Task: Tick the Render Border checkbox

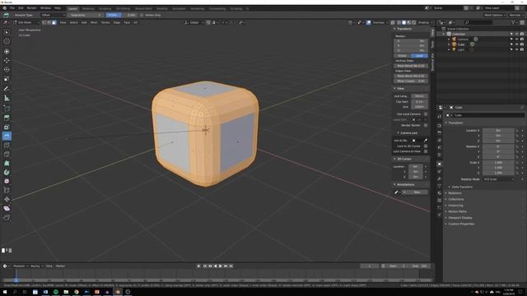Action: [x=426, y=125]
